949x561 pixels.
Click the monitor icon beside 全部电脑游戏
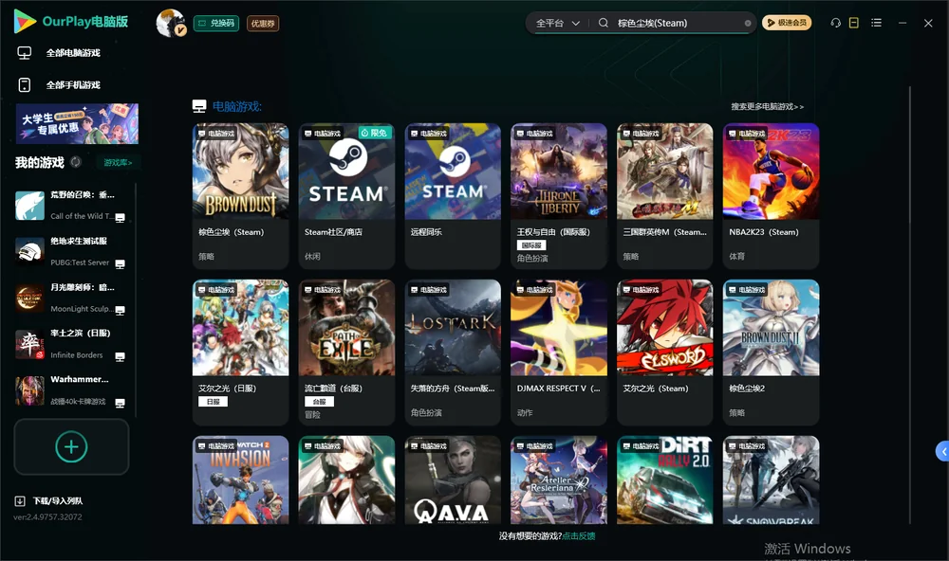coord(25,53)
